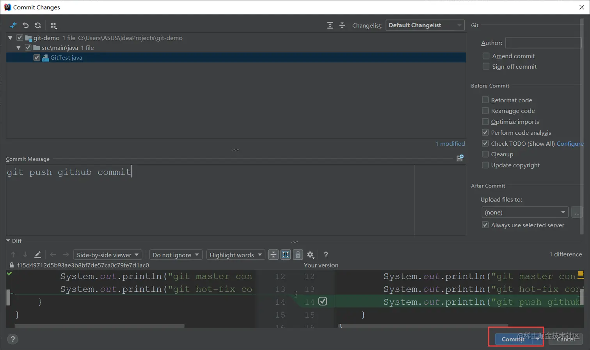Collapse the git-demo tree node
This screenshot has width=590, height=350.
[10, 38]
